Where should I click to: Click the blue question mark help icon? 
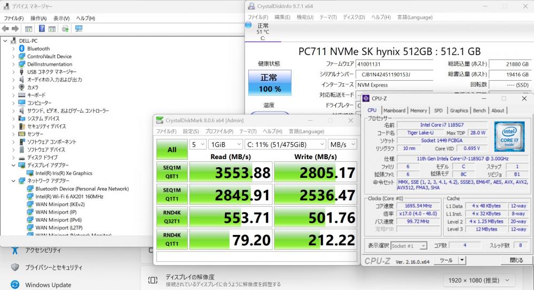[x=42, y=28]
